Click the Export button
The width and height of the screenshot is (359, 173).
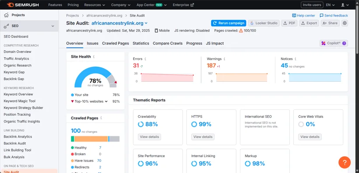tap(309, 23)
